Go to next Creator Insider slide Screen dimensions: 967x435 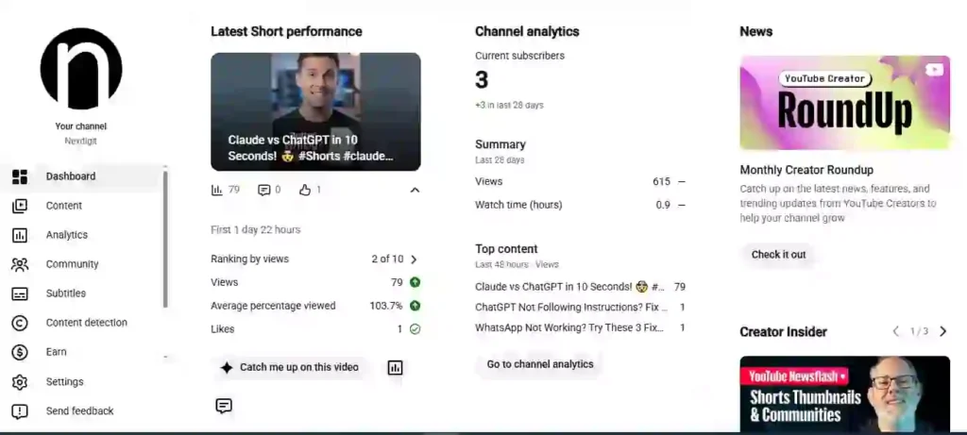coord(942,331)
